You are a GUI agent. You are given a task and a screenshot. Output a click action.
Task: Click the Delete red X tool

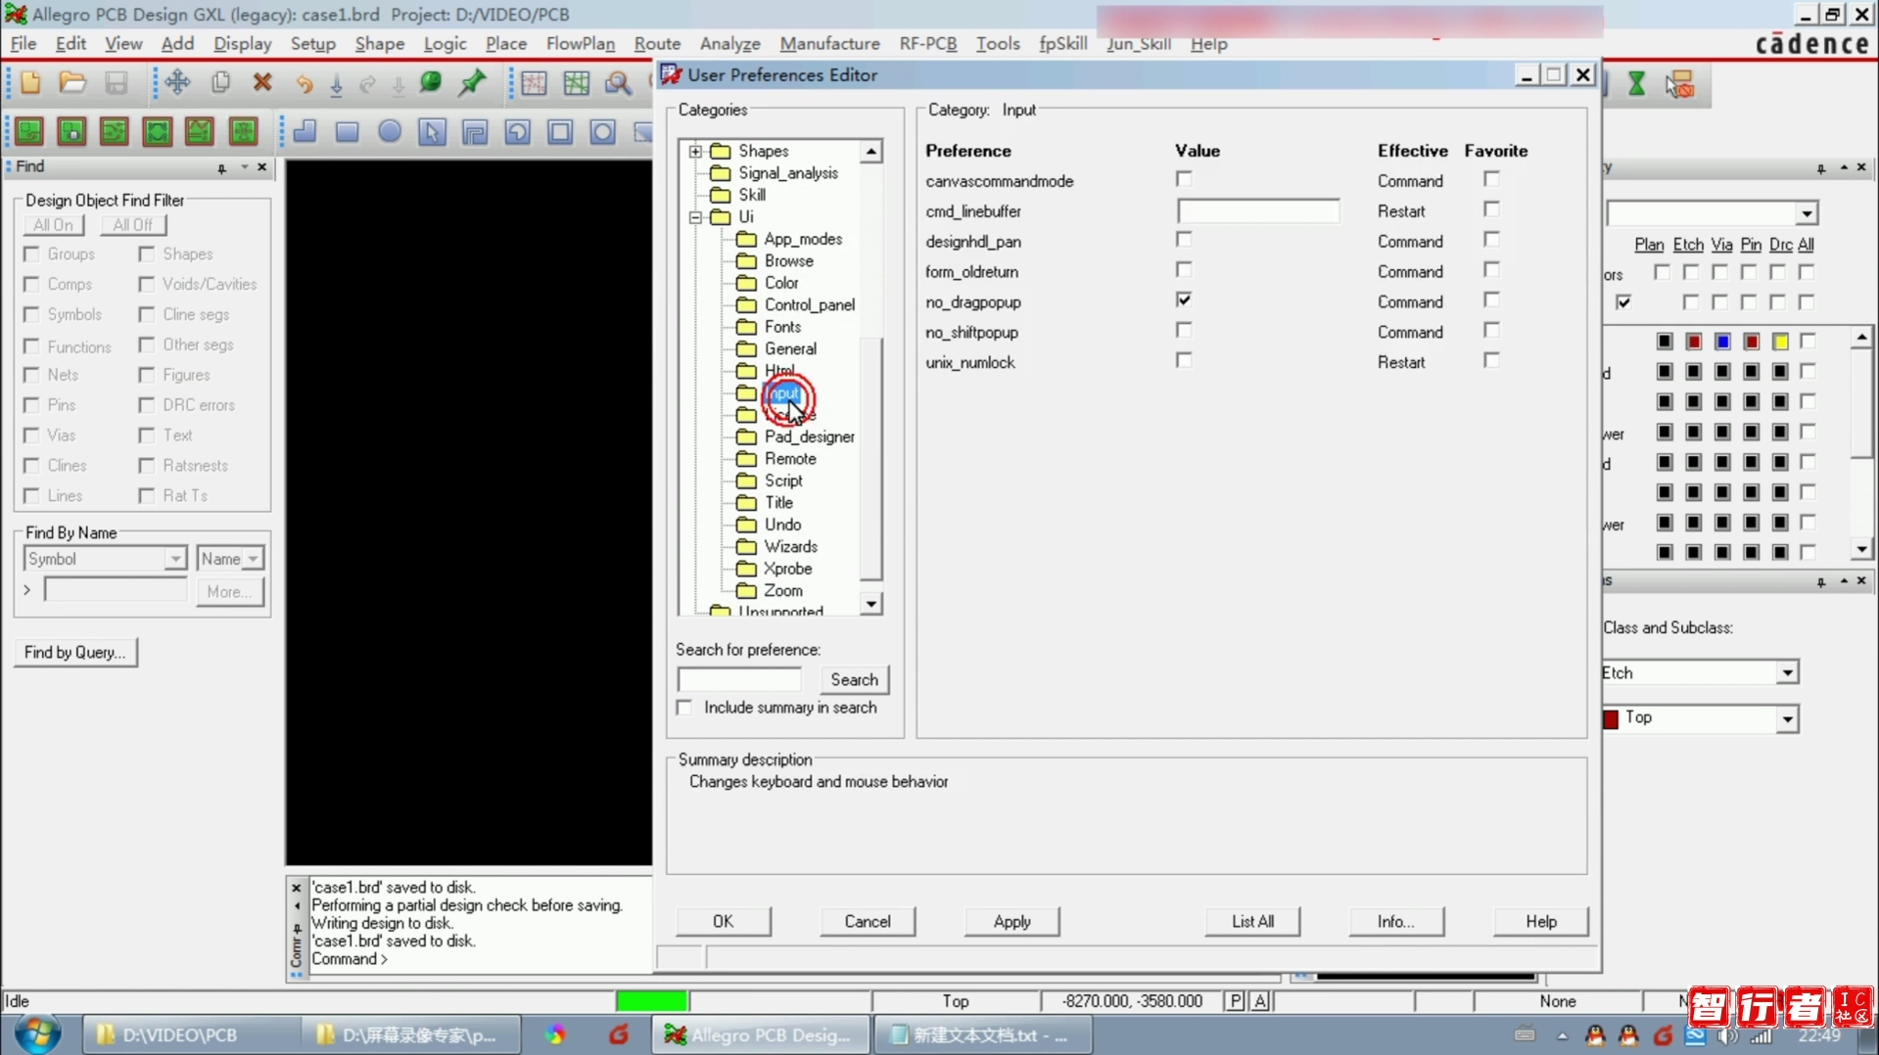coord(261,83)
